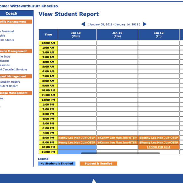The image size is (183, 183).
Task: Click the Student is Enrolled legend
Action: tap(98, 164)
